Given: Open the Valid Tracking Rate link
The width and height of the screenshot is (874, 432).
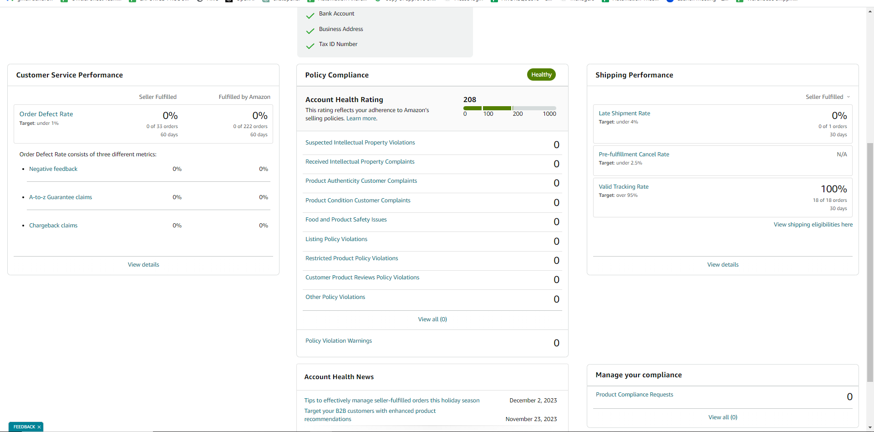Looking at the screenshot, I should (623, 187).
